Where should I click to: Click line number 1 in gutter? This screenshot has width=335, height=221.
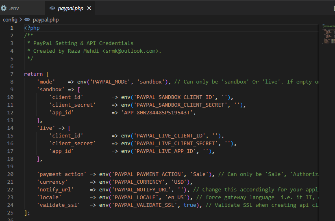[x=12, y=28]
